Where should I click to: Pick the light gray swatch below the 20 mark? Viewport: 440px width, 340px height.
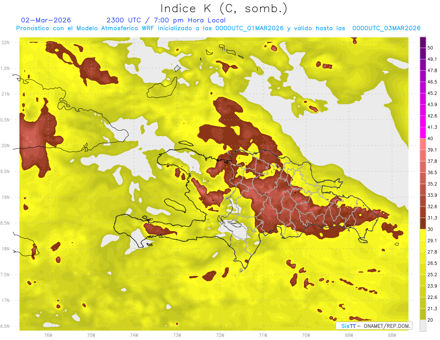click(x=423, y=325)
